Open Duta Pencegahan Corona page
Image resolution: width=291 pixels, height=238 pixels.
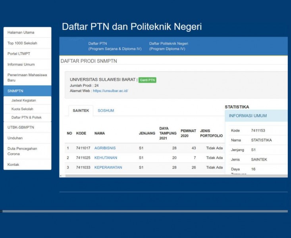[x=22, y=151]
